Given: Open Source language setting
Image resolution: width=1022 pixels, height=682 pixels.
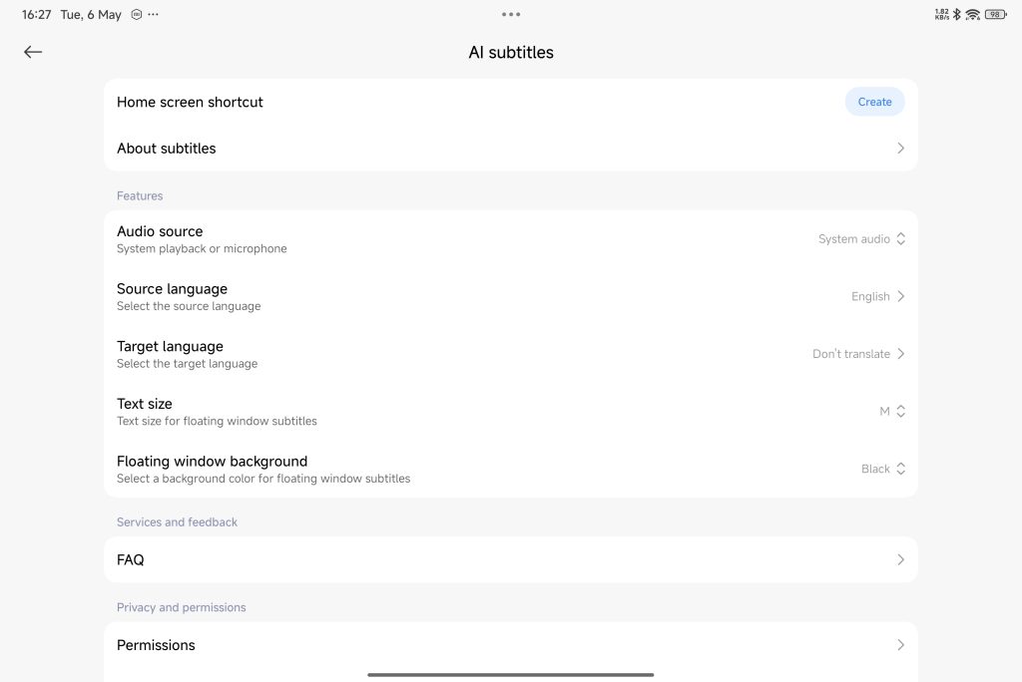Looking at the screenshot, I should tap(510, 297).
